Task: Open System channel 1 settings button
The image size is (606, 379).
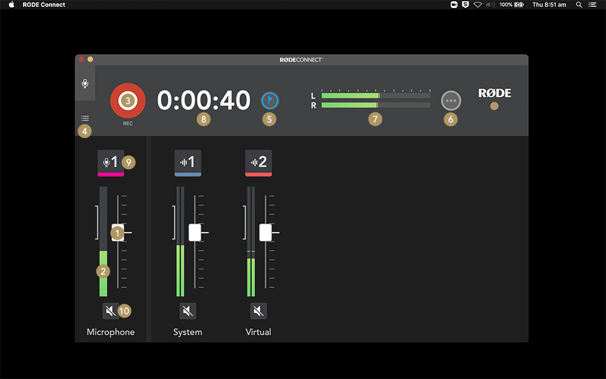Action: 188,163
